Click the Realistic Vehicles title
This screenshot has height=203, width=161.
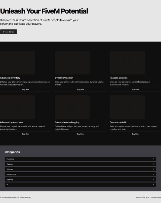click(118, 78)
